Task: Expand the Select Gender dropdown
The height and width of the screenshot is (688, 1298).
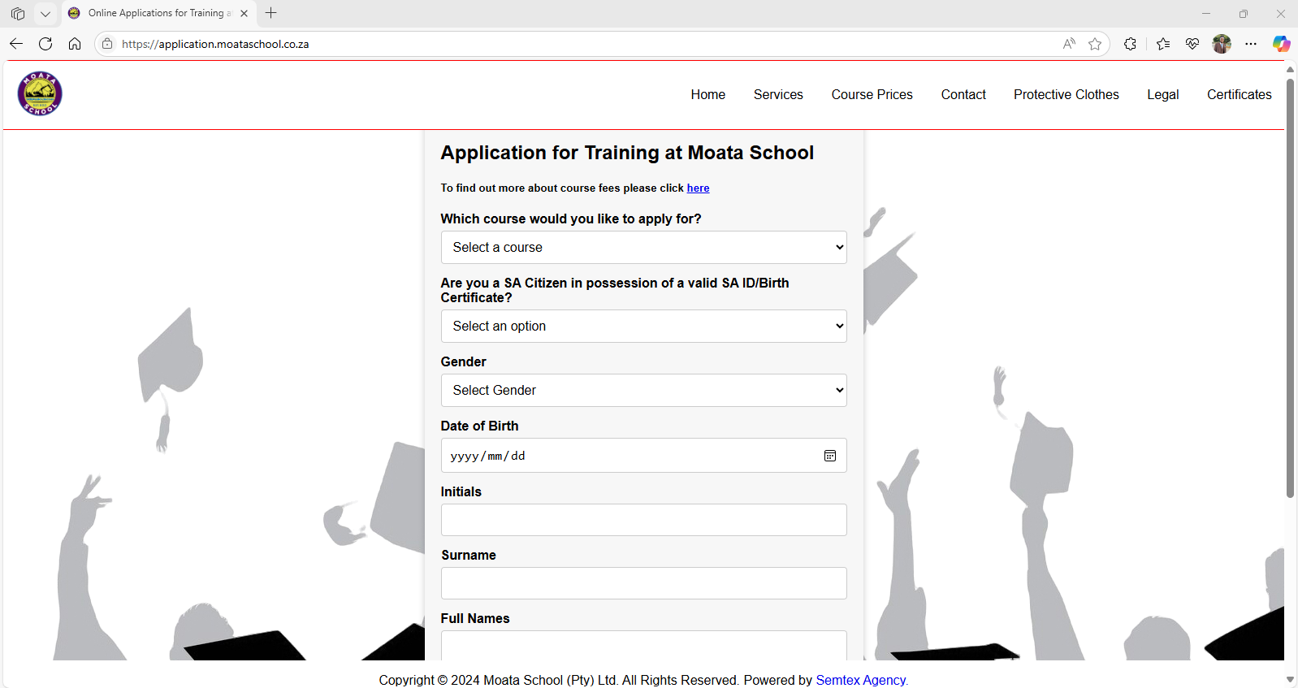Action: (x=643, y=390)
